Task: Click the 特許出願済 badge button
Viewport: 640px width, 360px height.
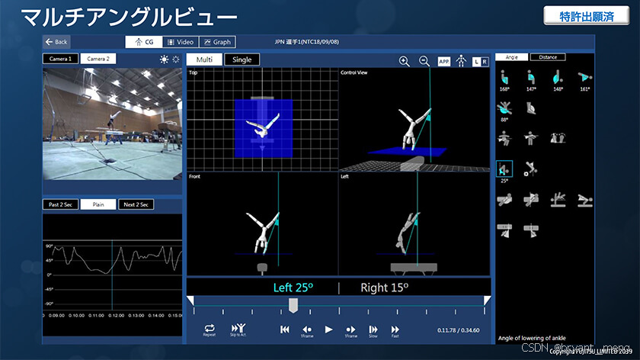Action: [587, 16]
